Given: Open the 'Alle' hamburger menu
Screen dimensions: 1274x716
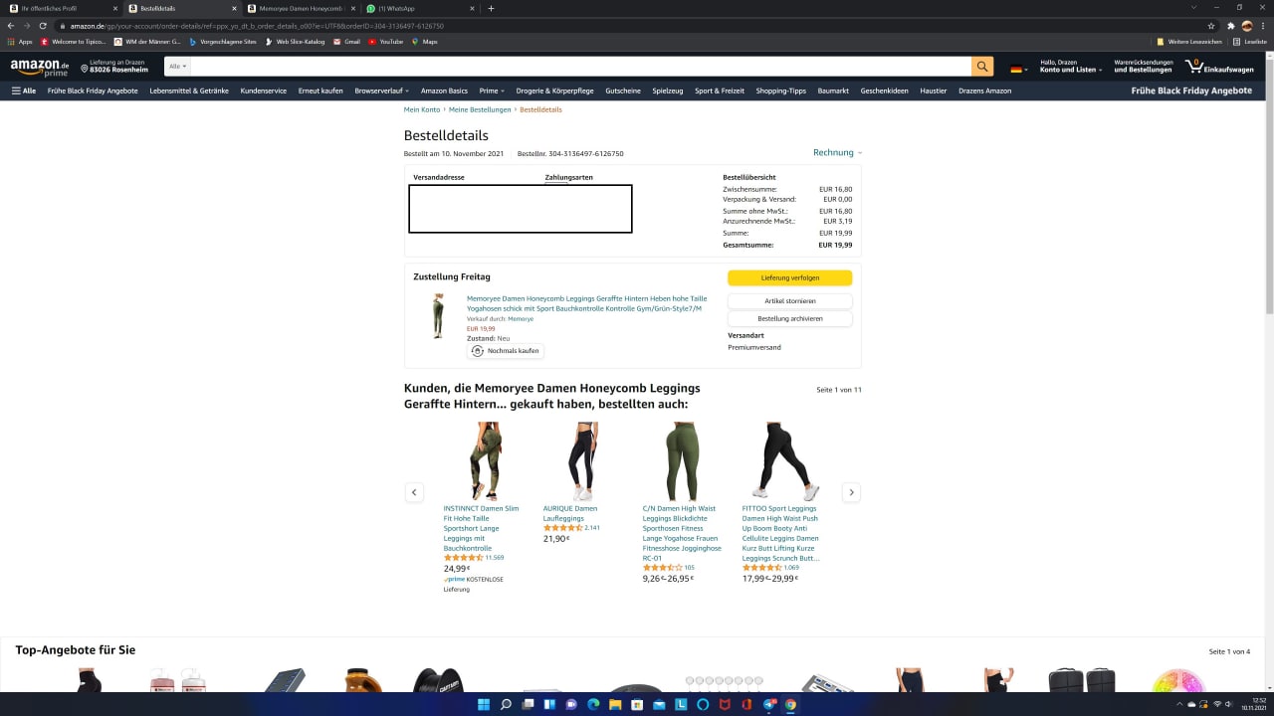Looking at the screenshot, I should pos(24,90).
